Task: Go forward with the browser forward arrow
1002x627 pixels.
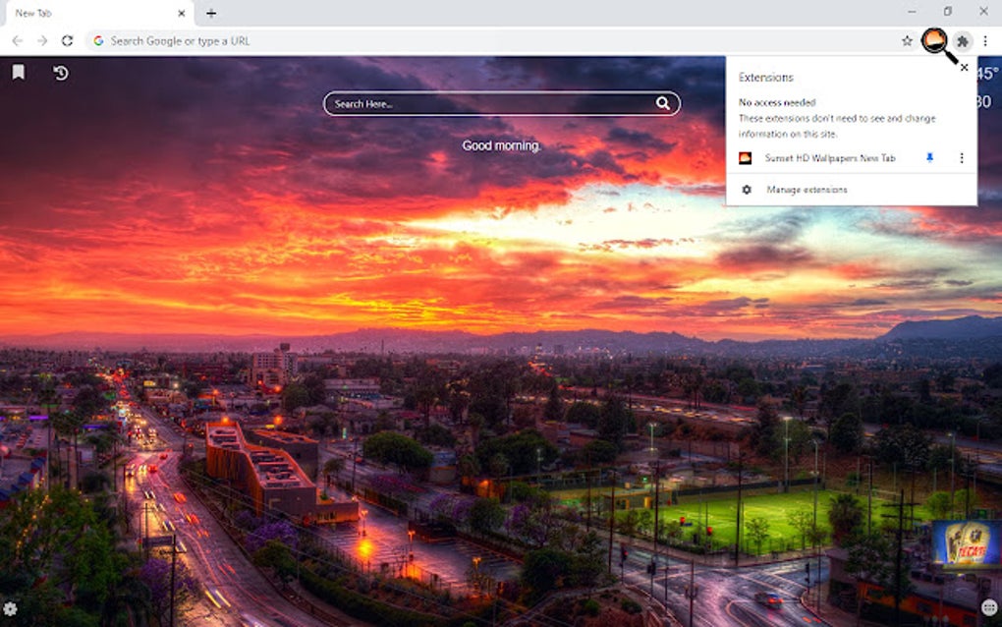Action: pyautogui.click(x=42, y=41)
